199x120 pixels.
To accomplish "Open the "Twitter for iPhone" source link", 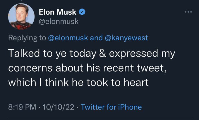I will tap(111, 107).
